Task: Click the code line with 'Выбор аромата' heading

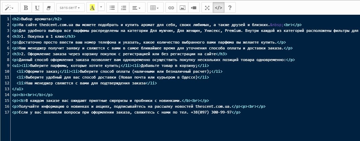Action: pyautogui.click(x=37, y=19)
